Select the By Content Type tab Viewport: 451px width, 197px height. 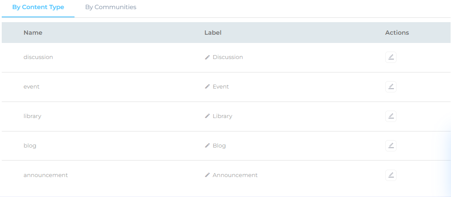[x=38, y=7]
